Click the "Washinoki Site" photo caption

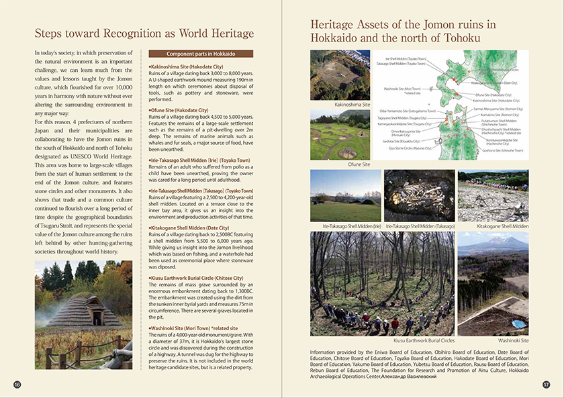tap(513, 340)
